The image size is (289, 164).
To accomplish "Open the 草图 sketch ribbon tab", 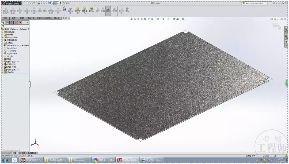I will 14,18.
